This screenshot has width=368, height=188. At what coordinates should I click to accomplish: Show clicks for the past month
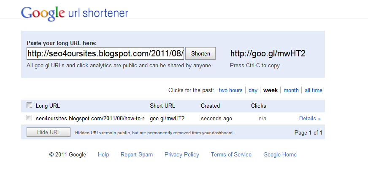click(x=291, y=90)
